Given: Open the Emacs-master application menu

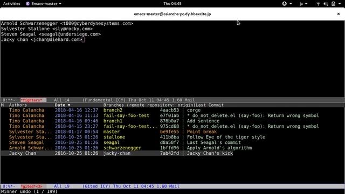Looking at the screenshot, I should click(43, 4).
